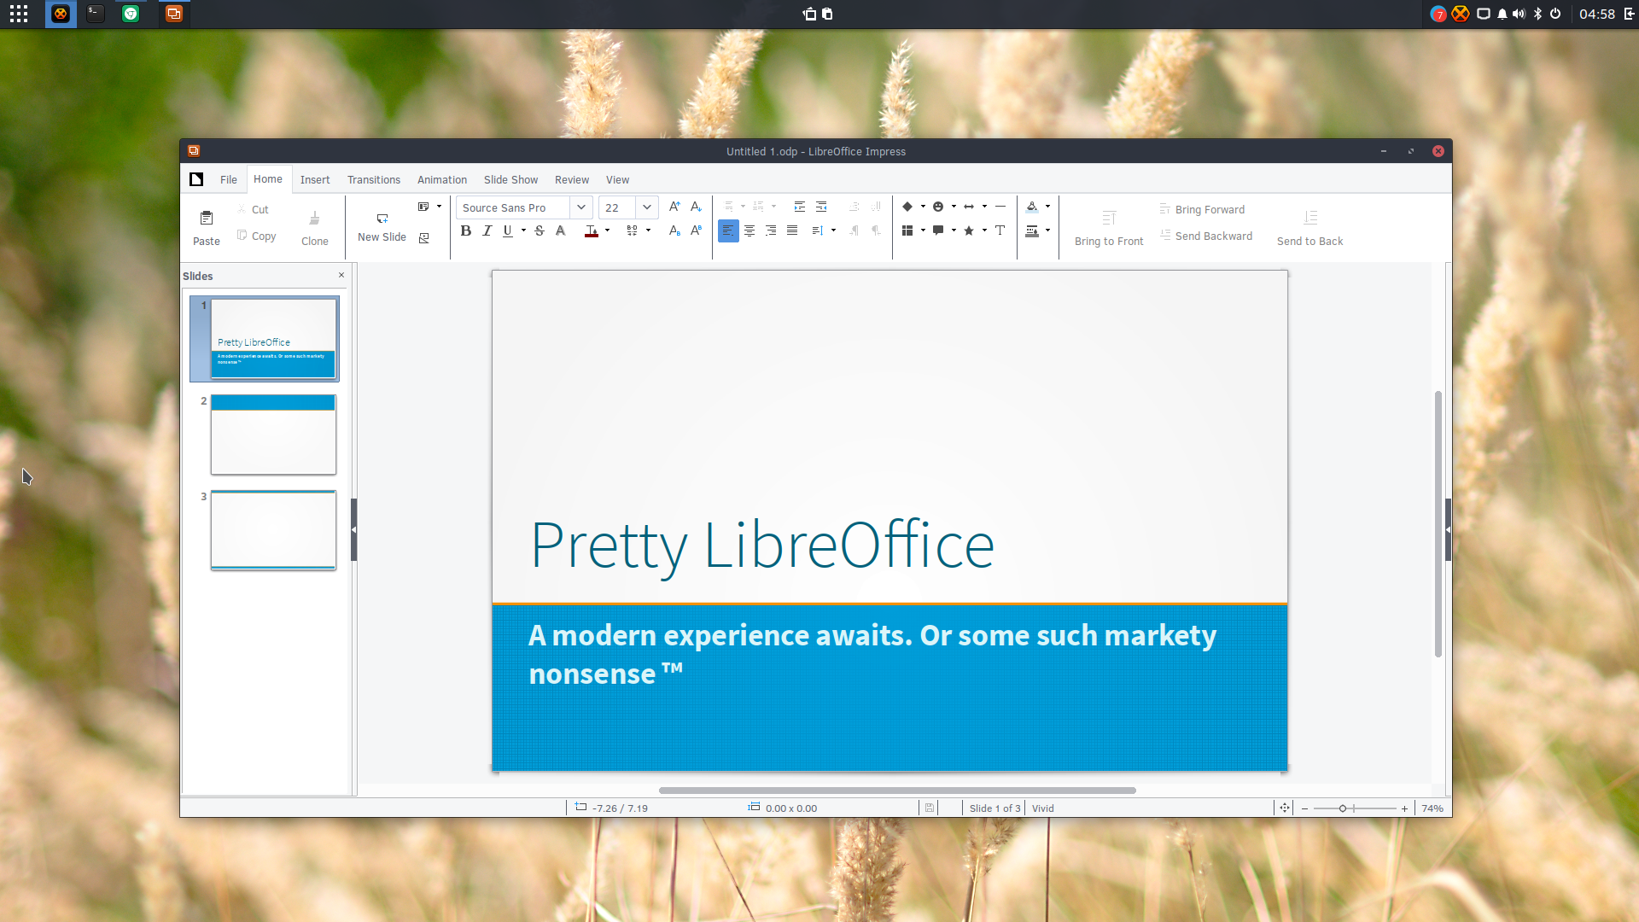Switch to the Transitions tab
This screenshot has width=1639, height=922.
coord(374,179)
